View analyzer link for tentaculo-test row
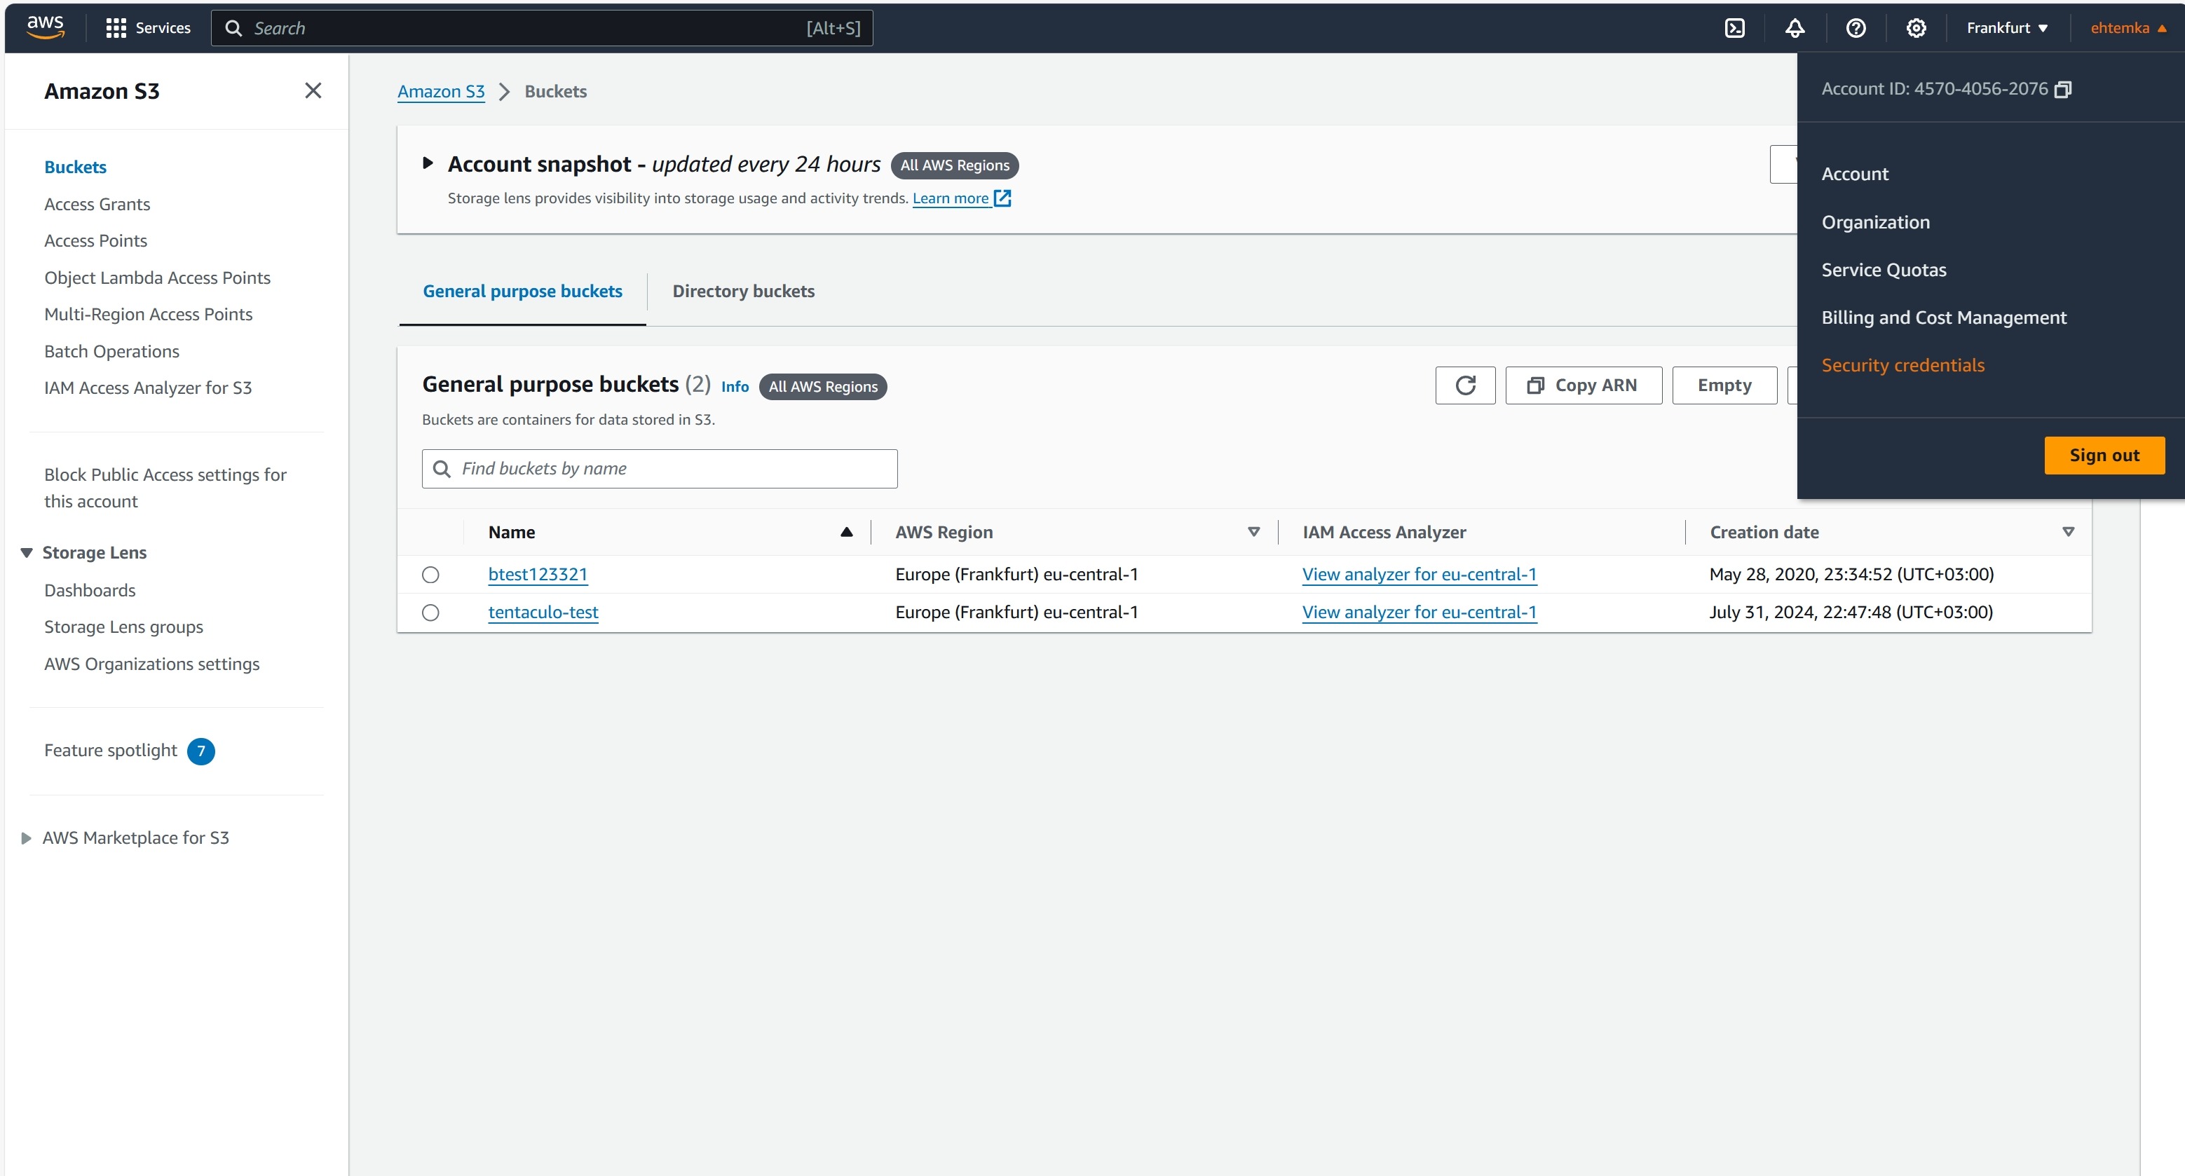2185x1176 pixels. coord(1419,612)
